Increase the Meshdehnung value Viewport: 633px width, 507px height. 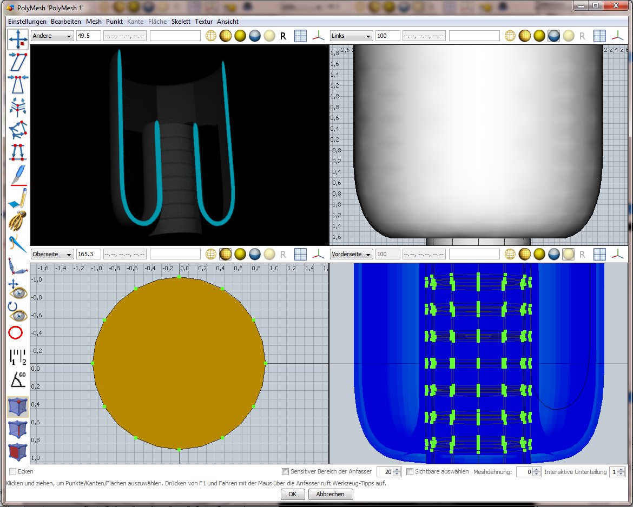(x=537, y=470)
